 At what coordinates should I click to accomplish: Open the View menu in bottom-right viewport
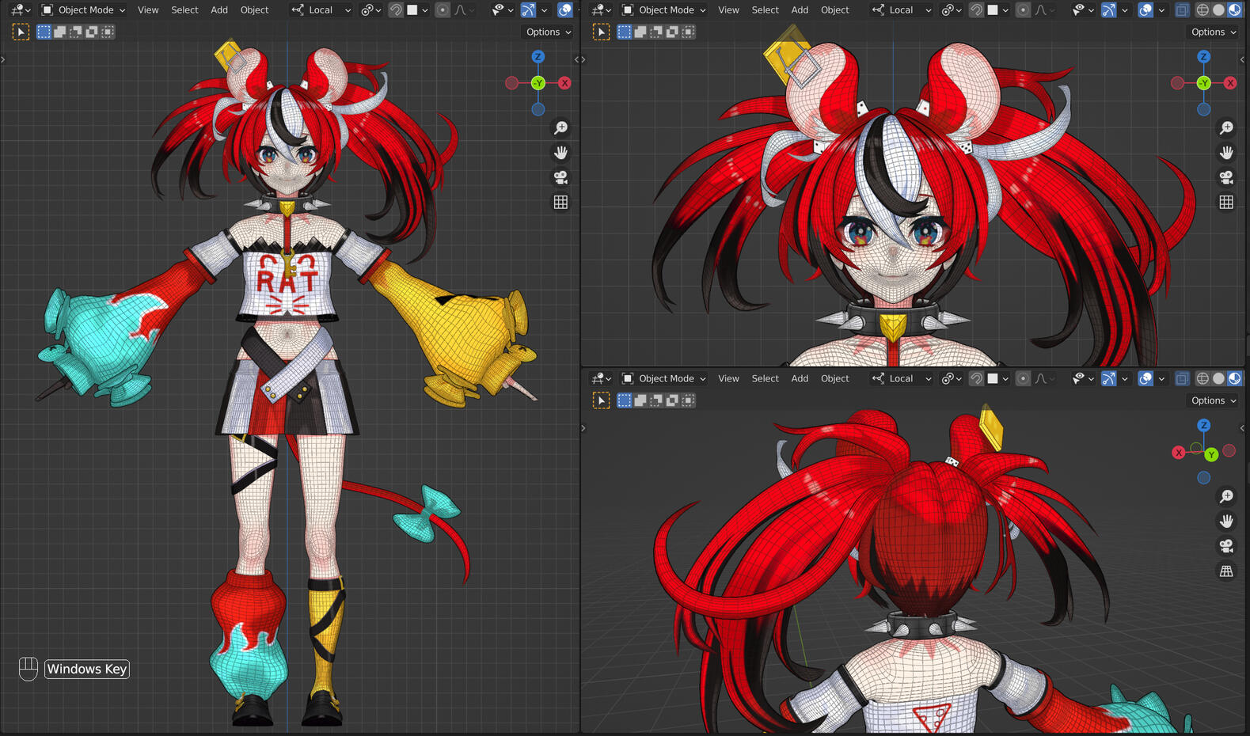[728, 379]
